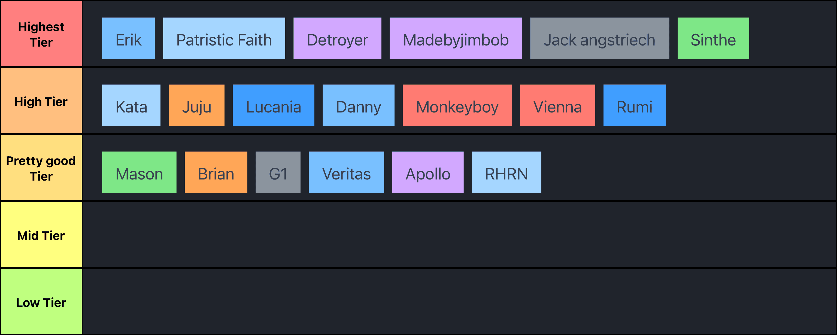Select the green Sinthe tile
837x335 pixels.
(x=713, y=38)
